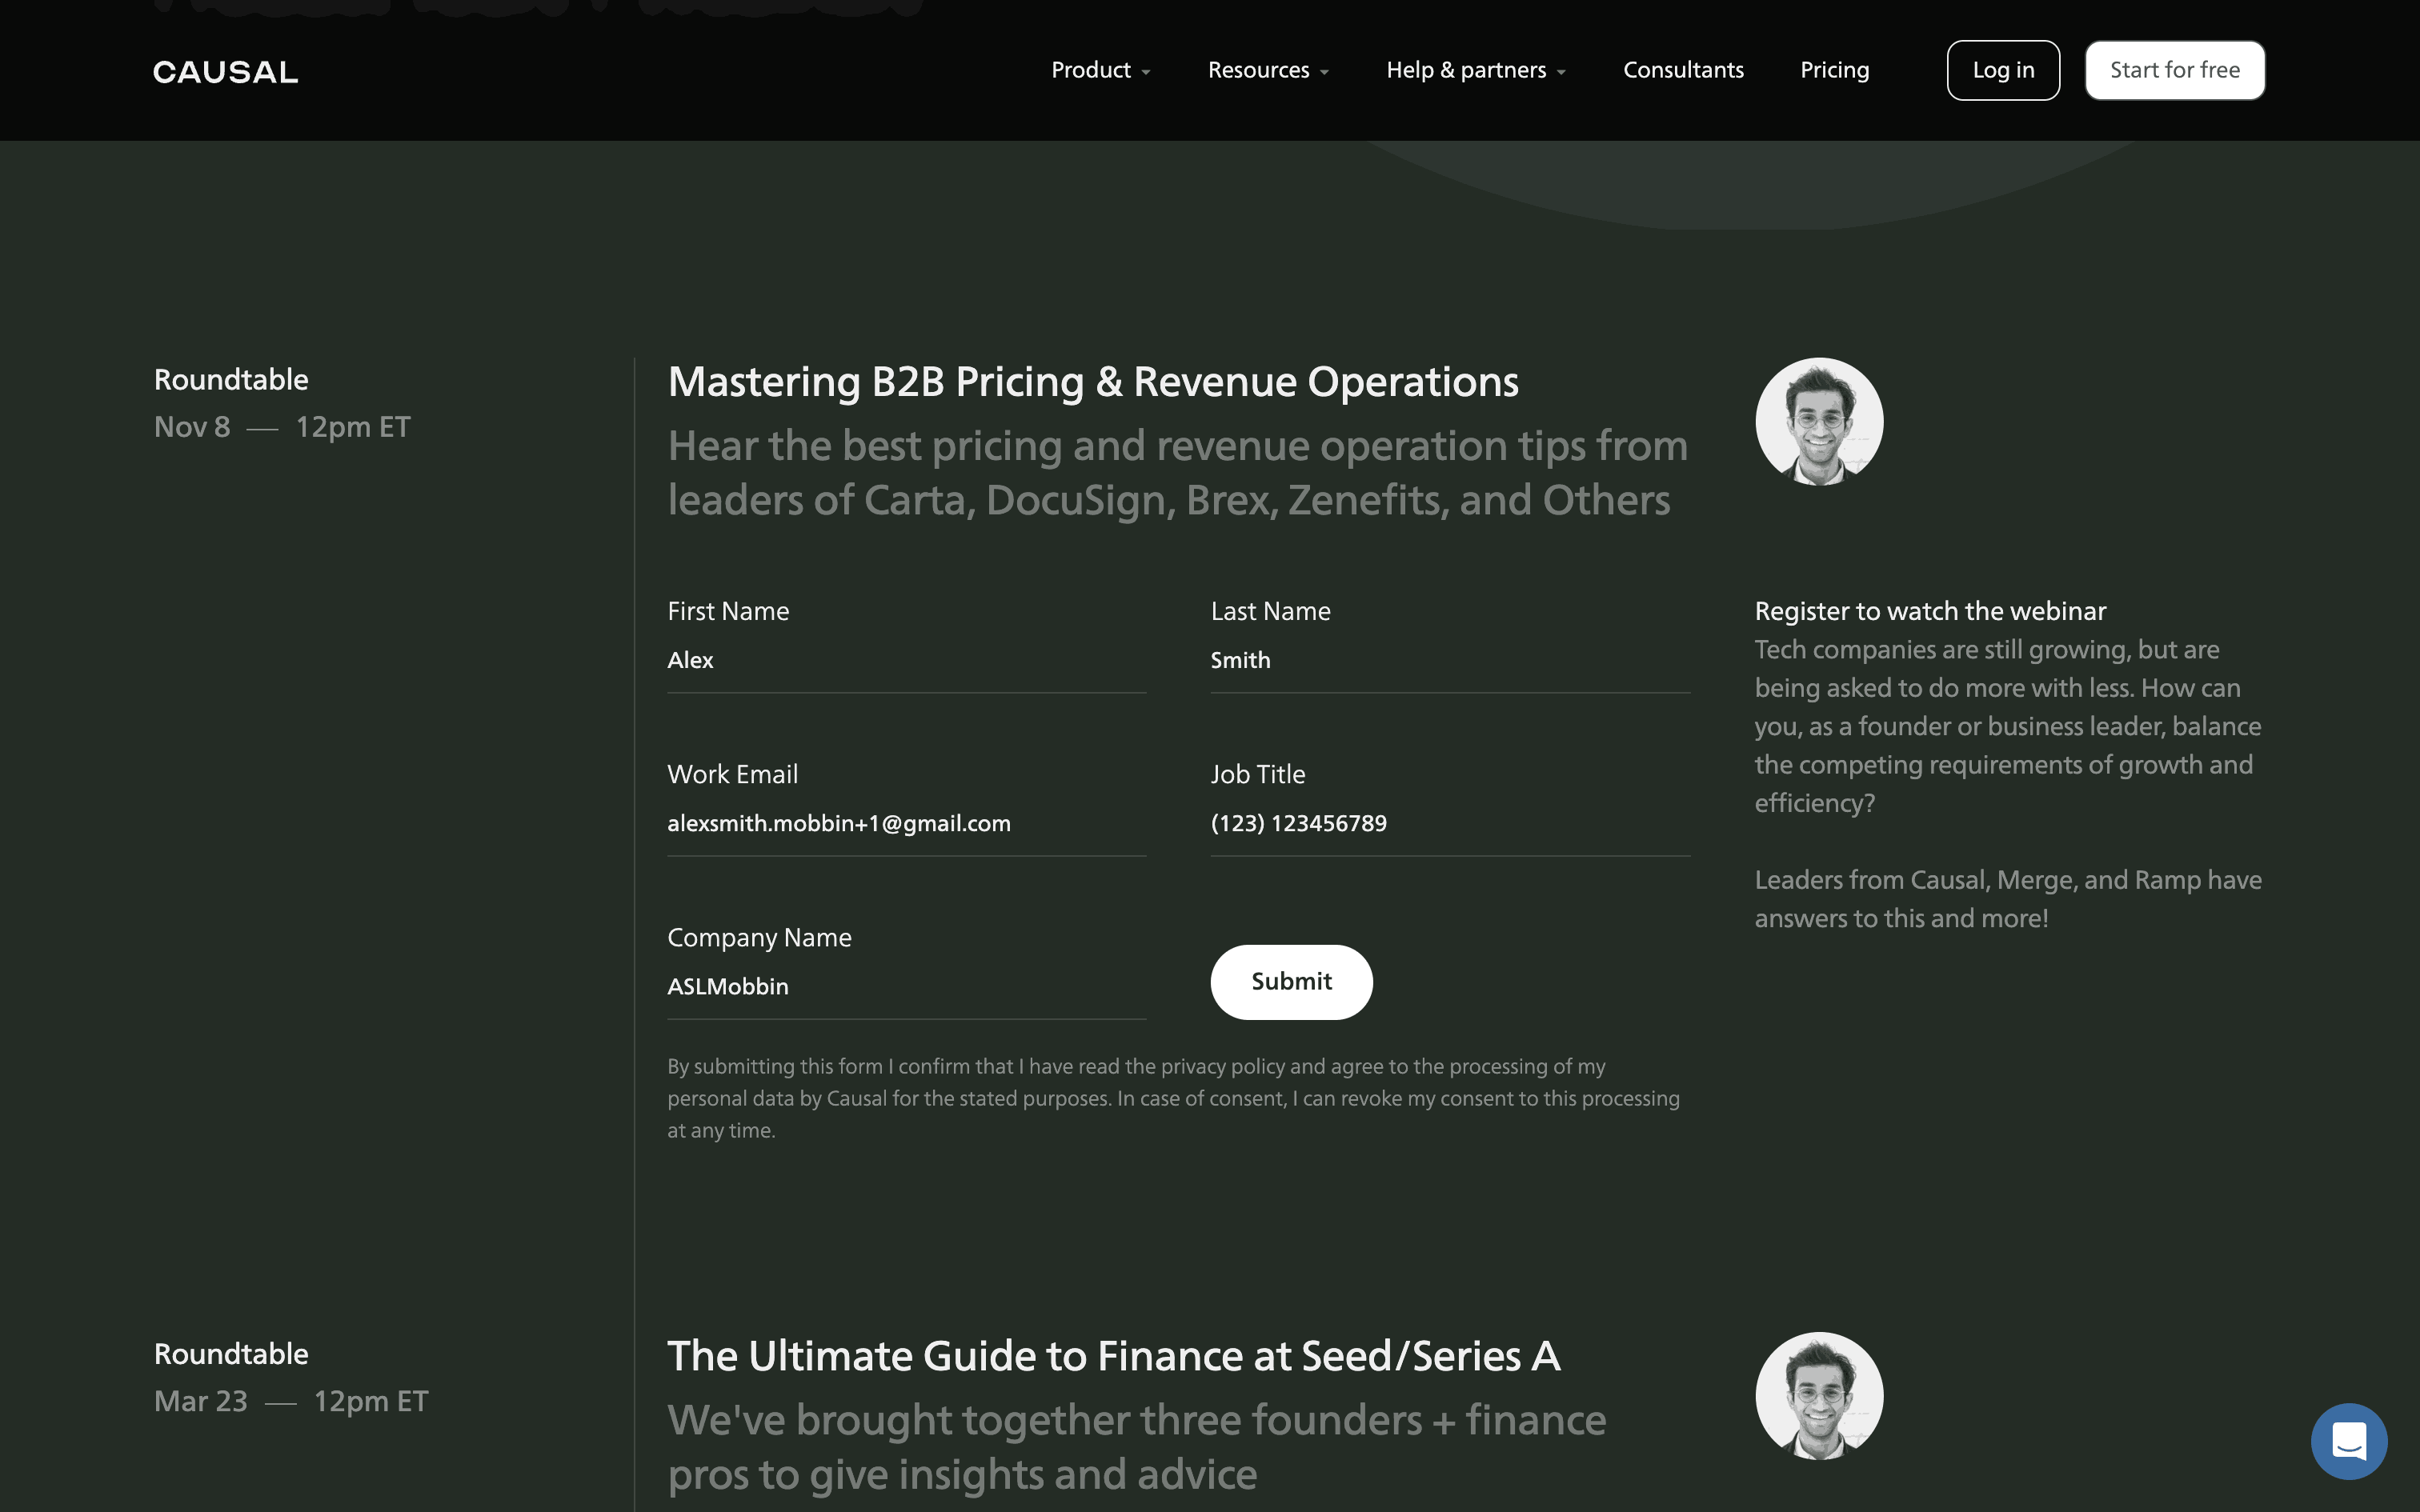The image size is (2420, 1512).
Task: Expand the Resources dropdown menu
Action: (1267, 70)
